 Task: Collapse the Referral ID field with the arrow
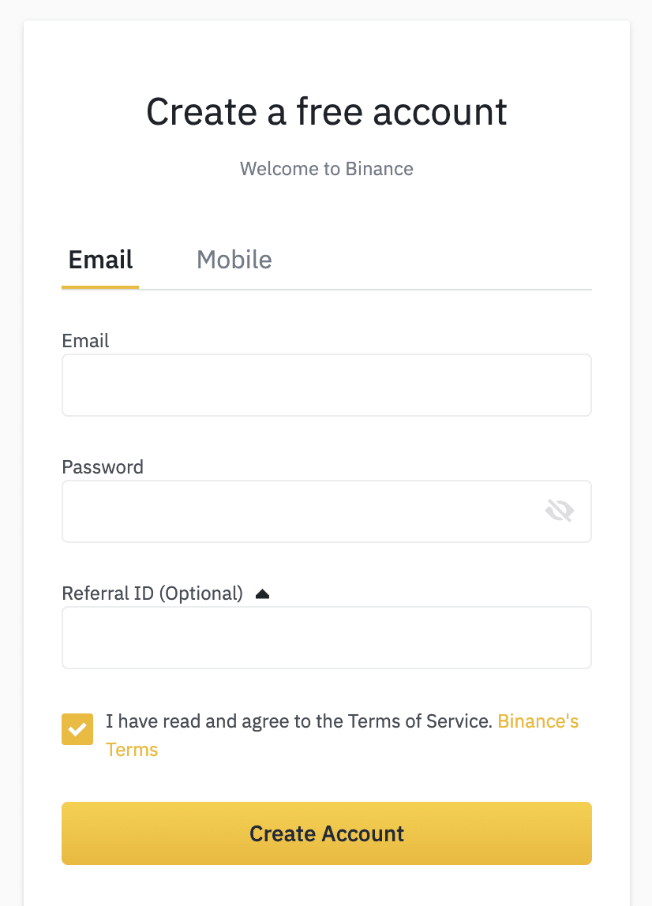pyautogui.click(x=262, y=594)
